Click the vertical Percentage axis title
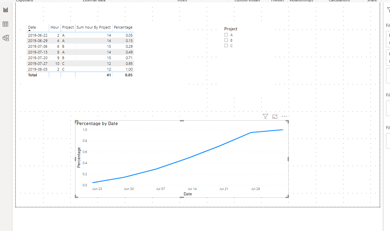 [x=79, y=157]
